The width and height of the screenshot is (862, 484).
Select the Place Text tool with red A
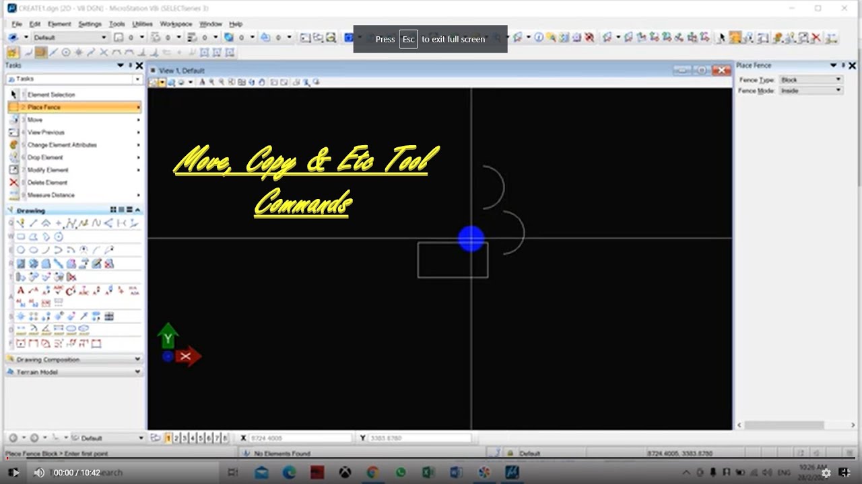pyautogui.click(x=21, y=291)
